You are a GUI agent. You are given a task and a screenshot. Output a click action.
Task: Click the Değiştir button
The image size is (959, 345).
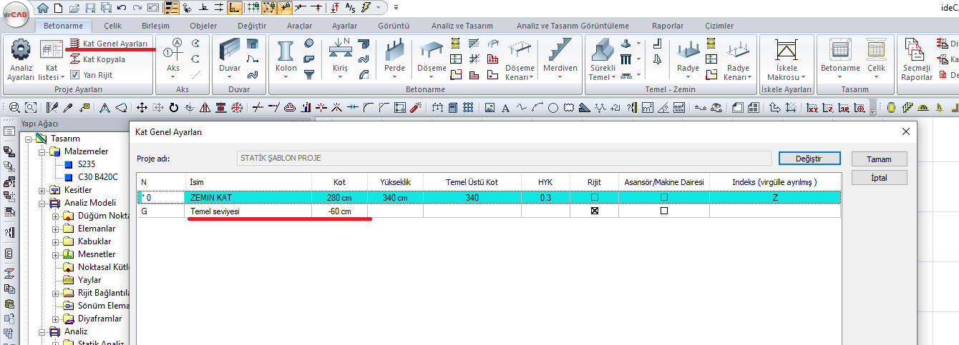[x=808, y=158]
